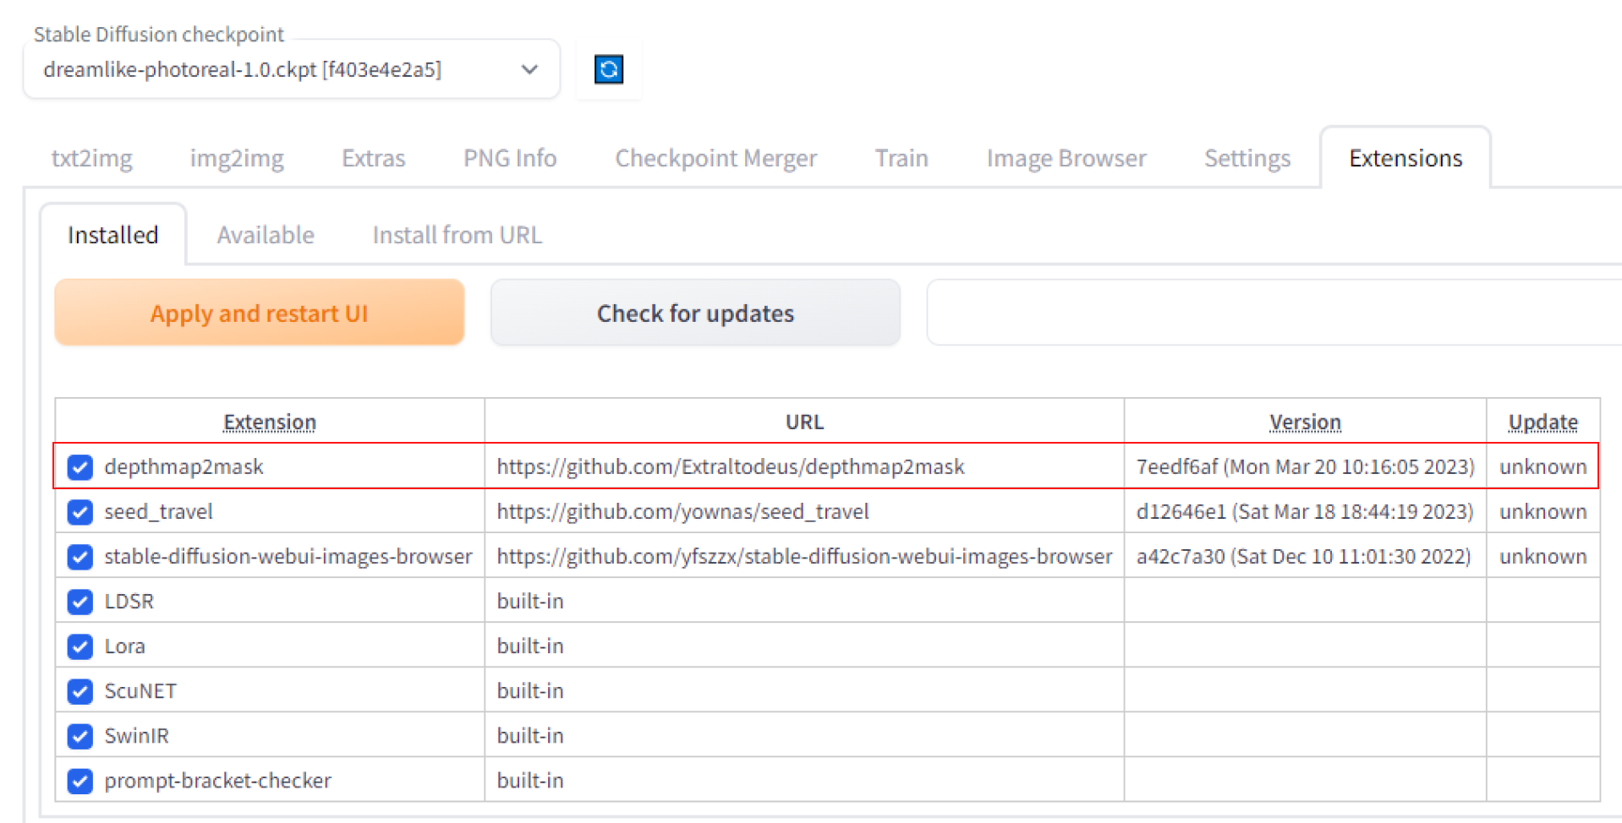Toggle the SwinIR extension checkbox

click(x=80, y=736)
